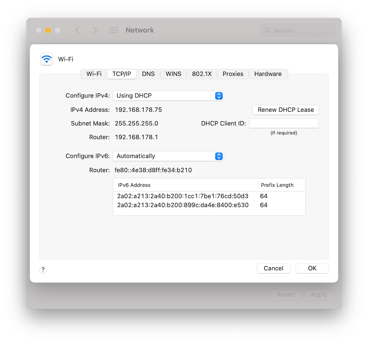Viewport: 368px width, 344px height.
Task: Click the Cancel button
Action: [273, 268]
